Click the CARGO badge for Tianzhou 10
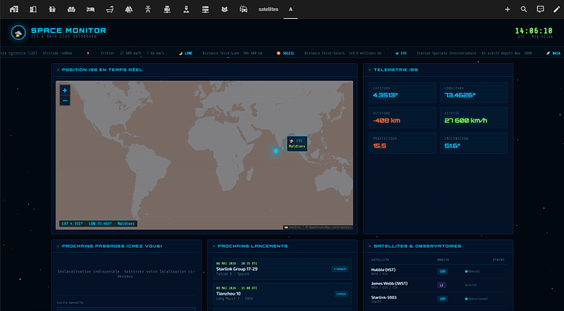 [x=341, y=294]
